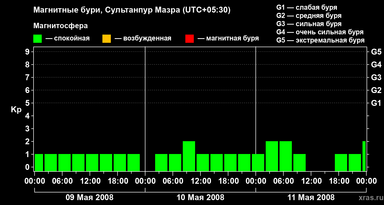Click the 'G1 — слабая буря' legend entry

click(307, 7)
